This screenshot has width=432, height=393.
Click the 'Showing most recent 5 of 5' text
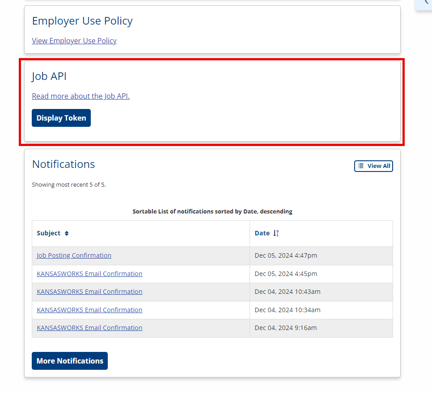[x=69, y=185]
